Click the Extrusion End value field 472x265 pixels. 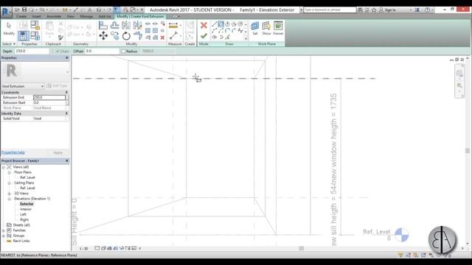pyautogui.click(x=49, y=97)
